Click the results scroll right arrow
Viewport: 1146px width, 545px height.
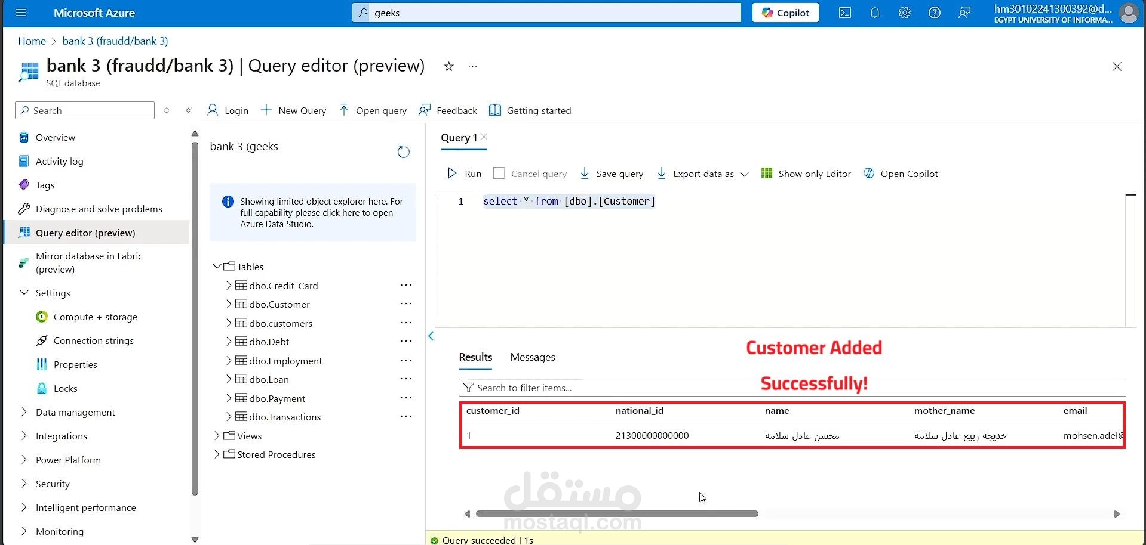click(x=1117, y=514)
